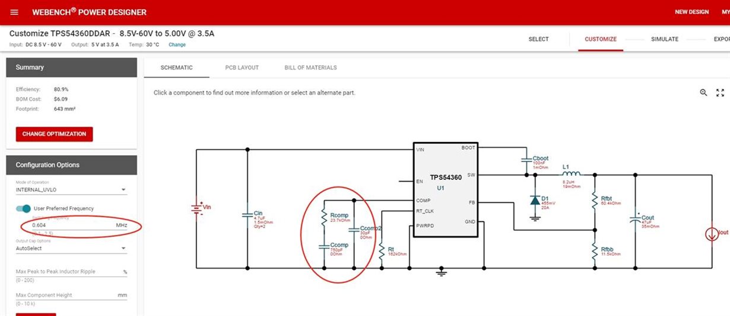Go to the Customize step
This screenshot has width=730, height=316.
click(601, 39)
